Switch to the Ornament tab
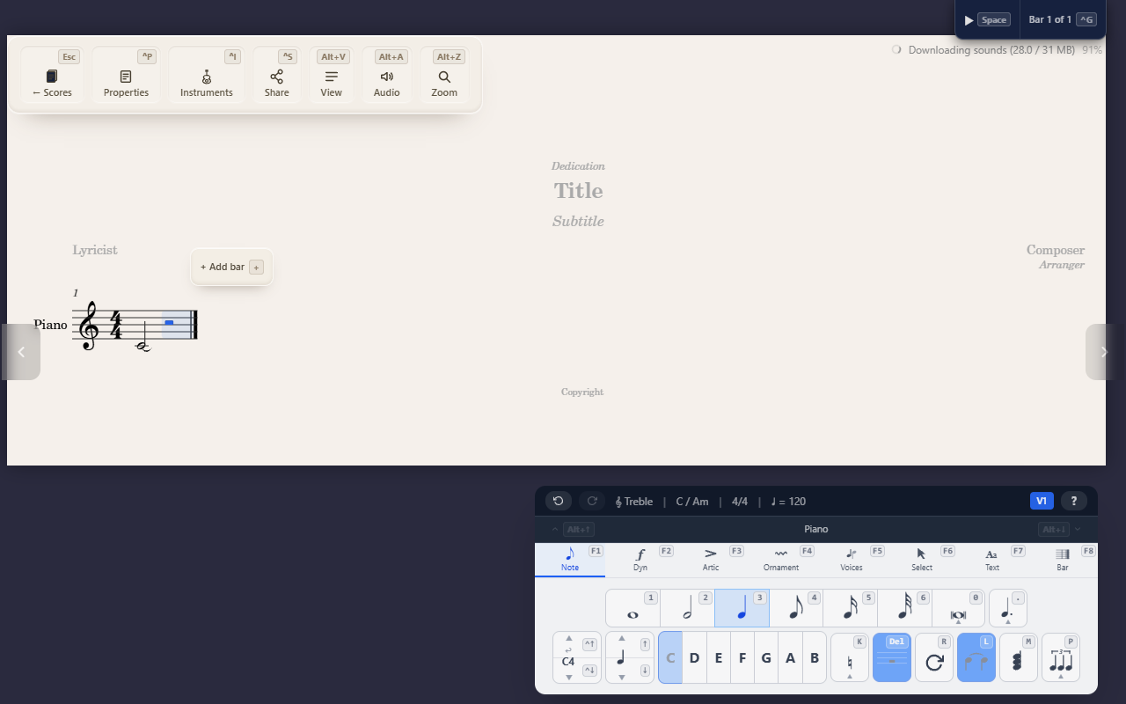Viewport: 1126px width, 704px height. [781, 560]
